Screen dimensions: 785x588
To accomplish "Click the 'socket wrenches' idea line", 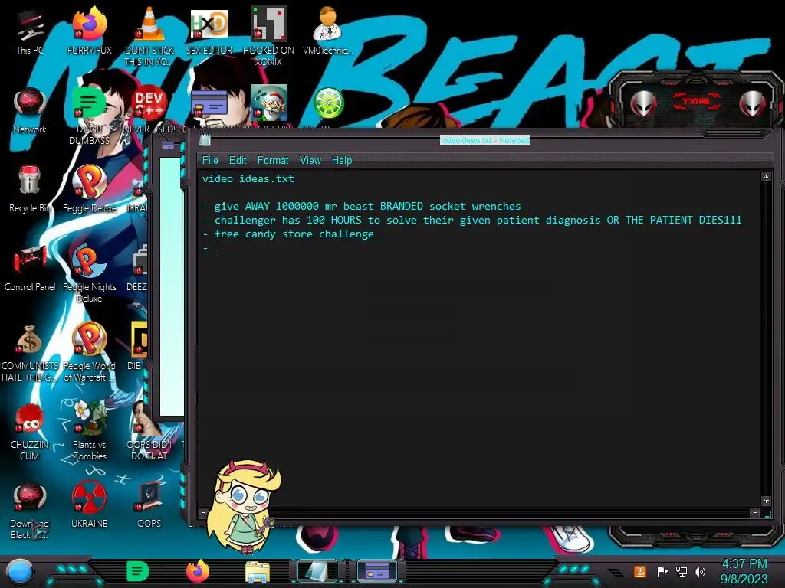I will pyautogui.click(x=362, y=206).
